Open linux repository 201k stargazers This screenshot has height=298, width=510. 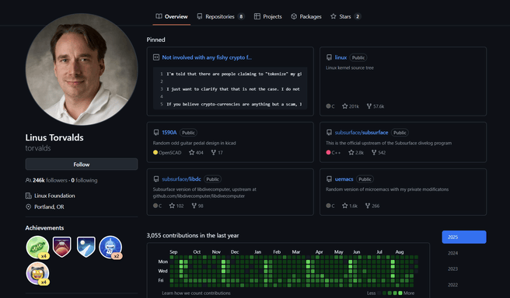351,106
